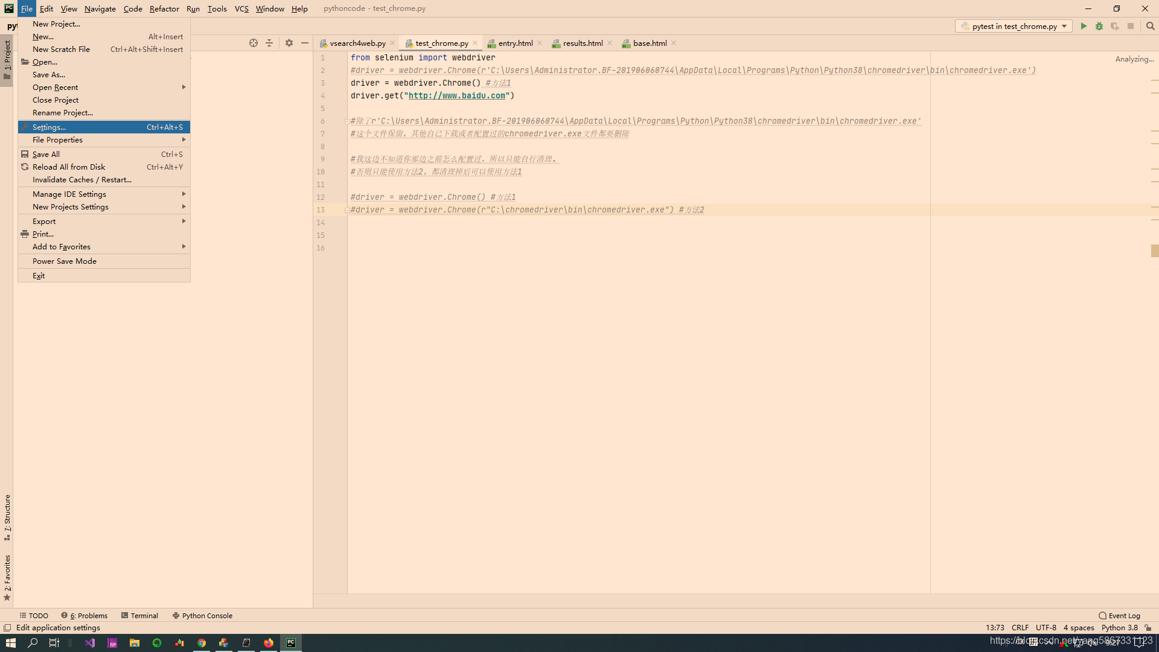1159x652 pixels.
Task: Click Print... in File menu
Action: [x=104, y=234]
